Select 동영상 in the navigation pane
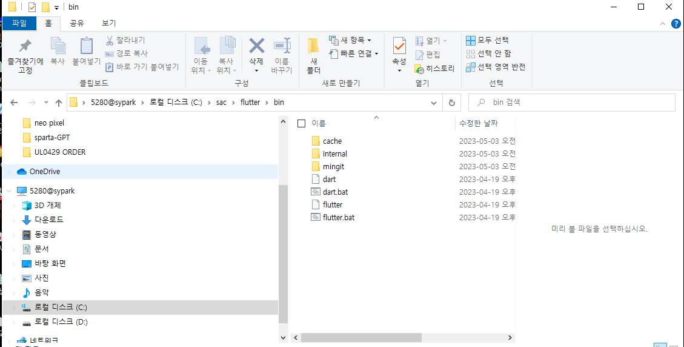 coord(45,234)
